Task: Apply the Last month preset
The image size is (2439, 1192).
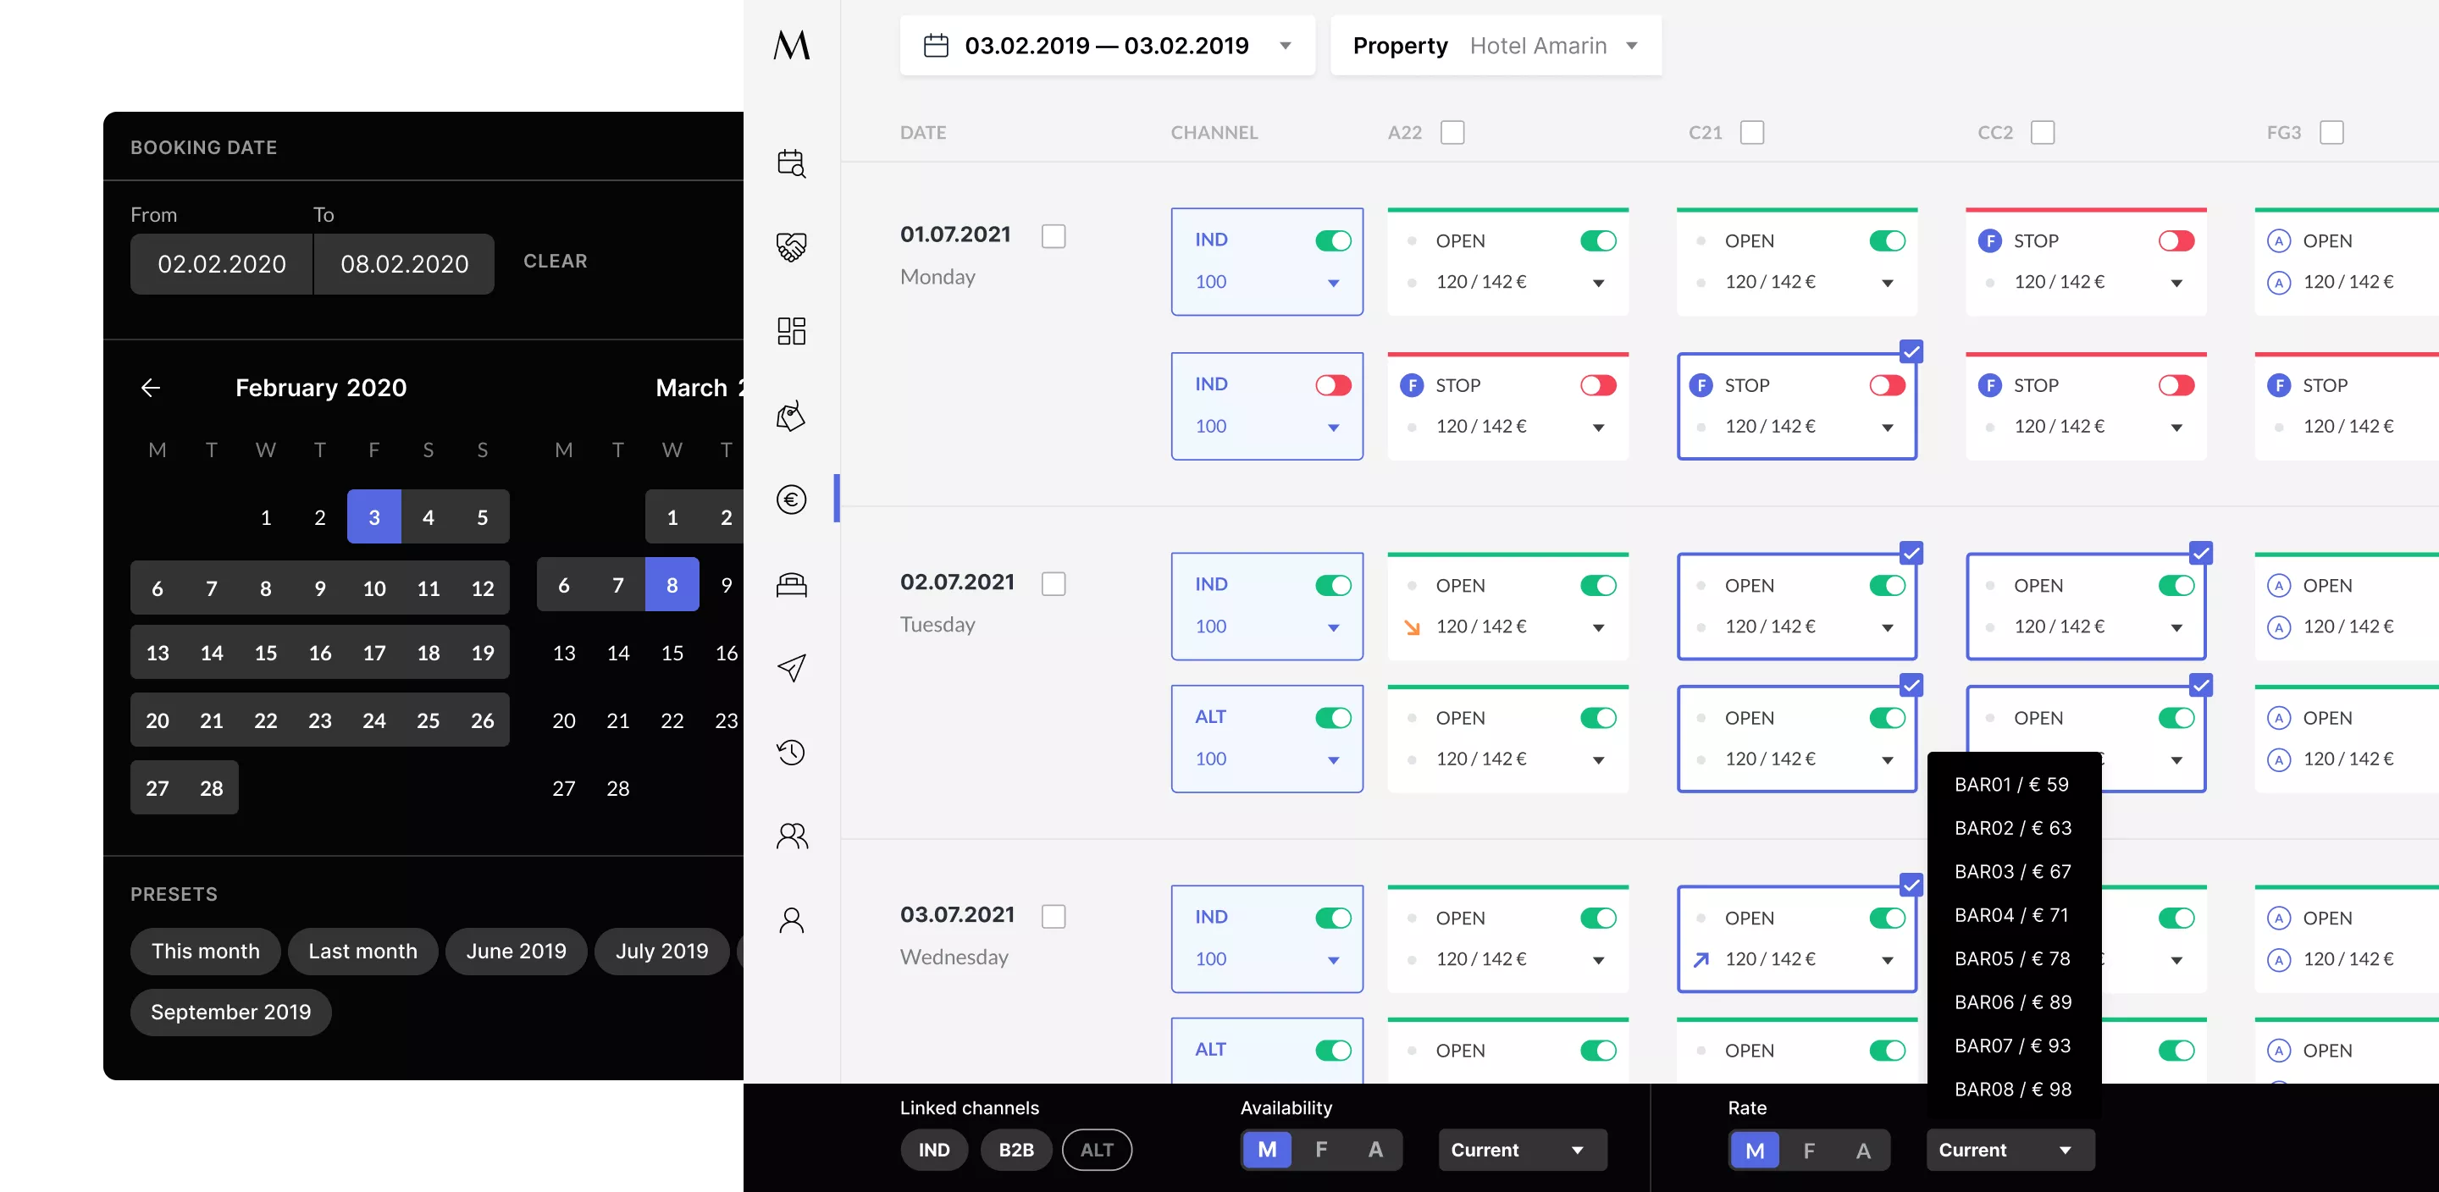Action: click(362, 951)
